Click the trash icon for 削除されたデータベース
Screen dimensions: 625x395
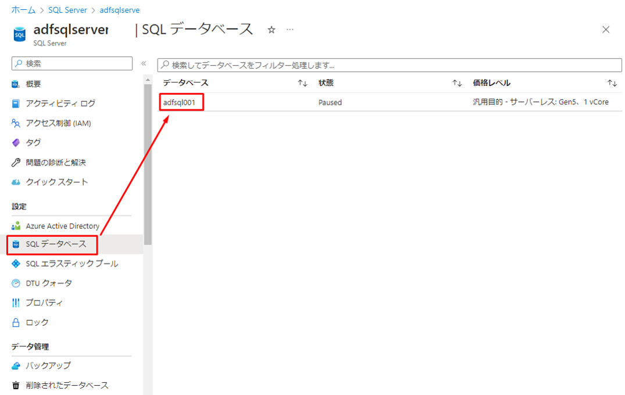(16, 385)
